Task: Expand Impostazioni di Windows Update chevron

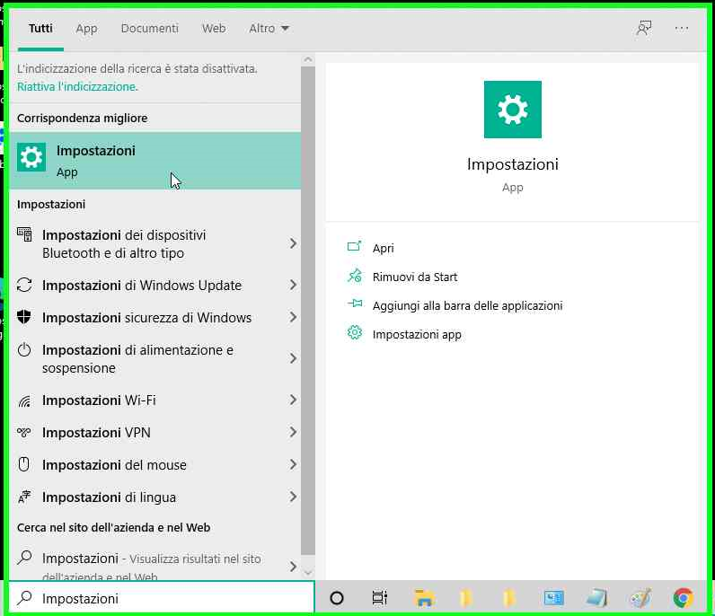Action: [293, 286]
